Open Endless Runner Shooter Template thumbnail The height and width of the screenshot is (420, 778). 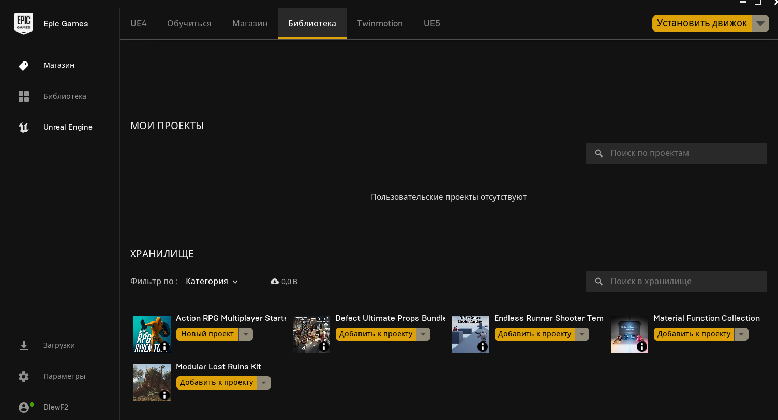(470, 334)
